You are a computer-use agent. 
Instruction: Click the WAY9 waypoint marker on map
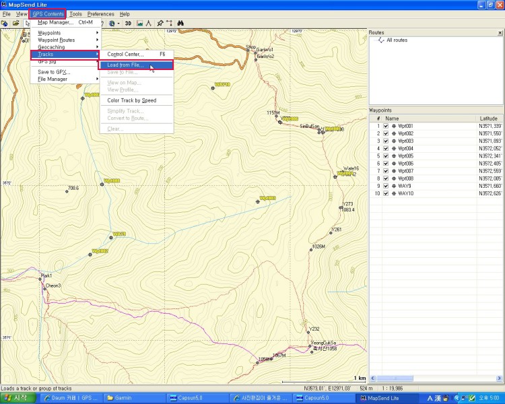click(111, 238)
